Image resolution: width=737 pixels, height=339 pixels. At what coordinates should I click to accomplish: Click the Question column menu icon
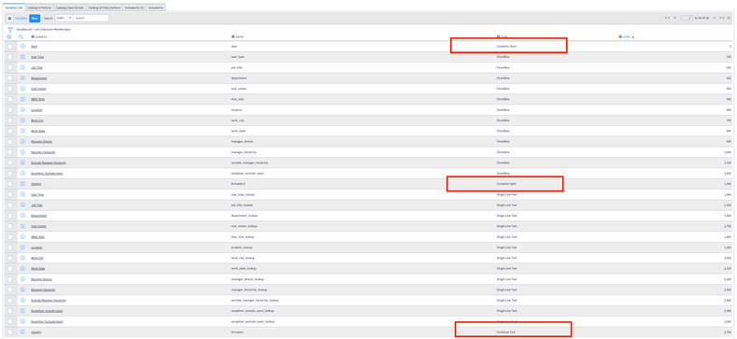(x=33, y=36)
